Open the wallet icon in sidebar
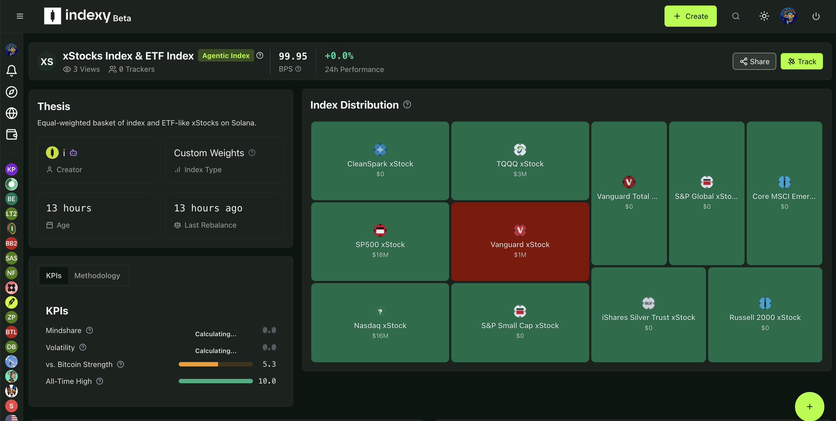The image size is (836, 421). click(11, 134)
